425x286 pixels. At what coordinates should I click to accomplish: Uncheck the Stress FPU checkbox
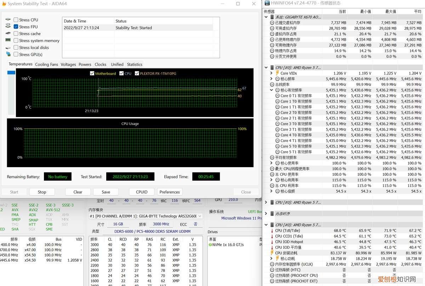16,27
